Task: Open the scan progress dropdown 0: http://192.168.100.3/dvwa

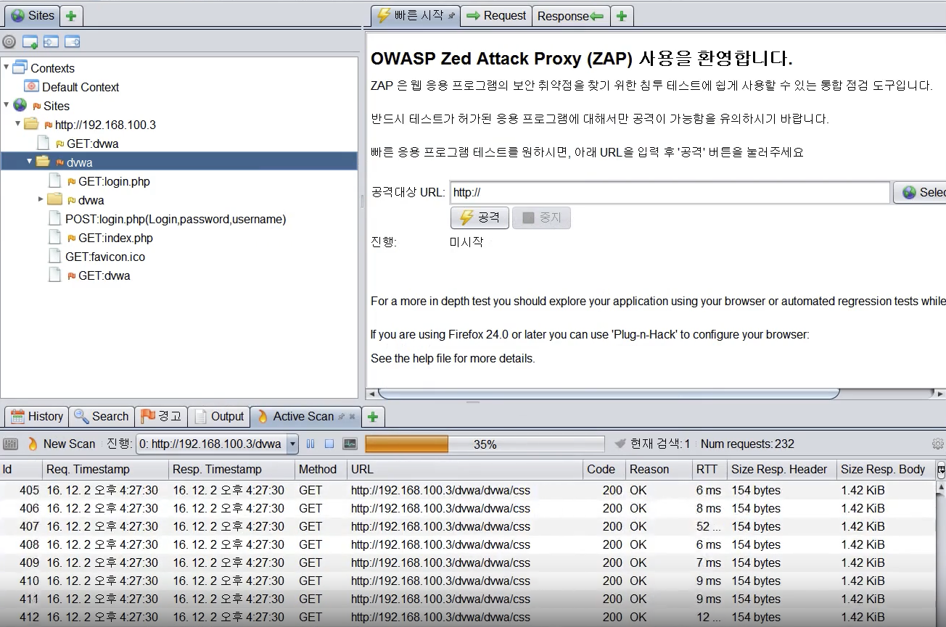Action: tap(217, 444)
